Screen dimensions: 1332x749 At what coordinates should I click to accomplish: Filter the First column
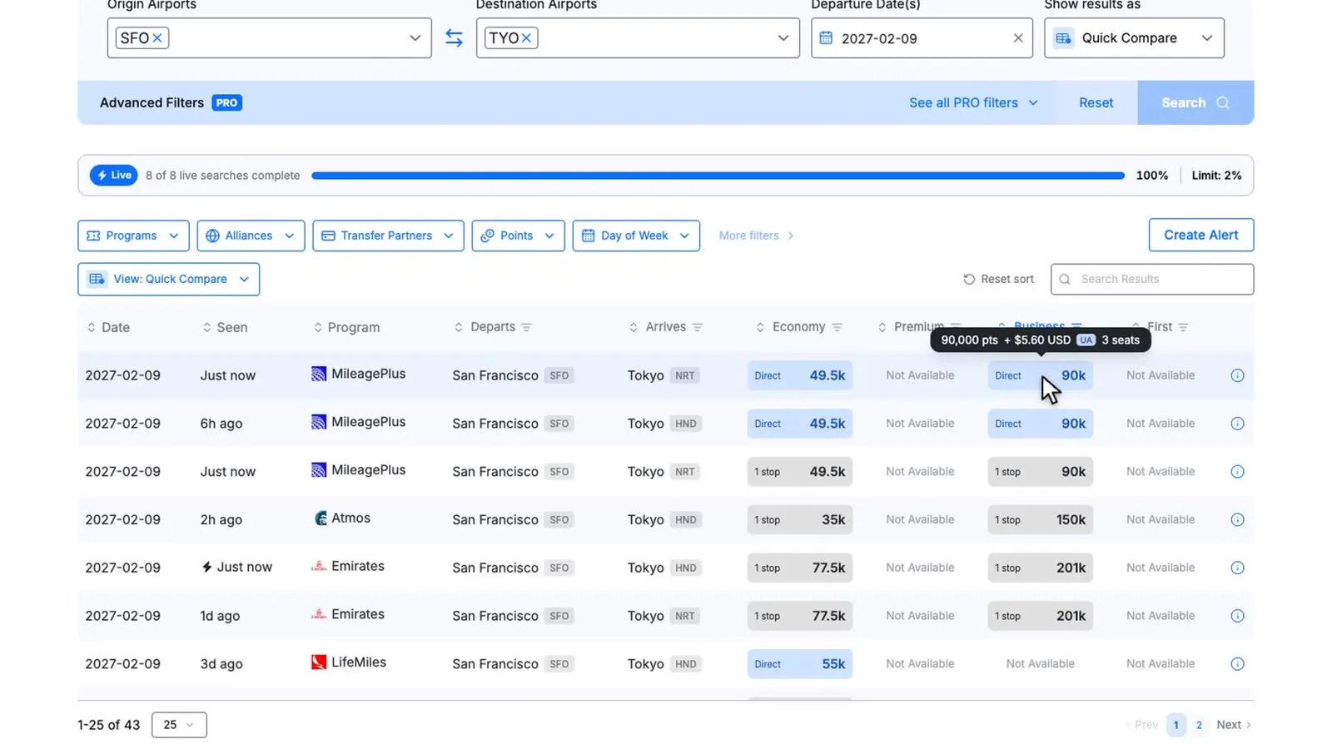pos(1183,327)
